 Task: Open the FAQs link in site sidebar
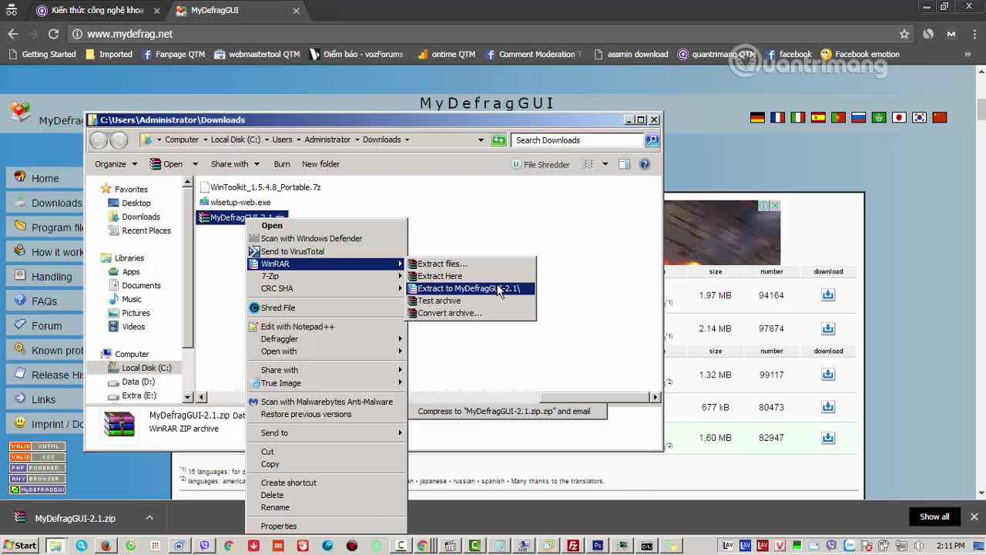[45, 301]
